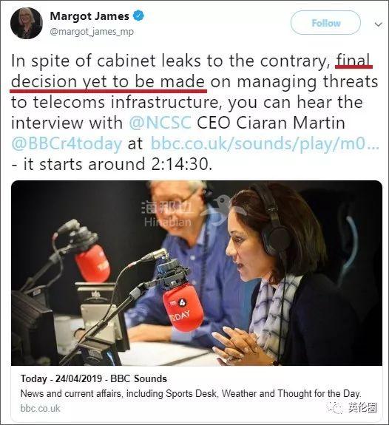This screenshot has height=425, width=389.
Task: Click the 2:14:30 timestamp text
Action: coord(181,164)
